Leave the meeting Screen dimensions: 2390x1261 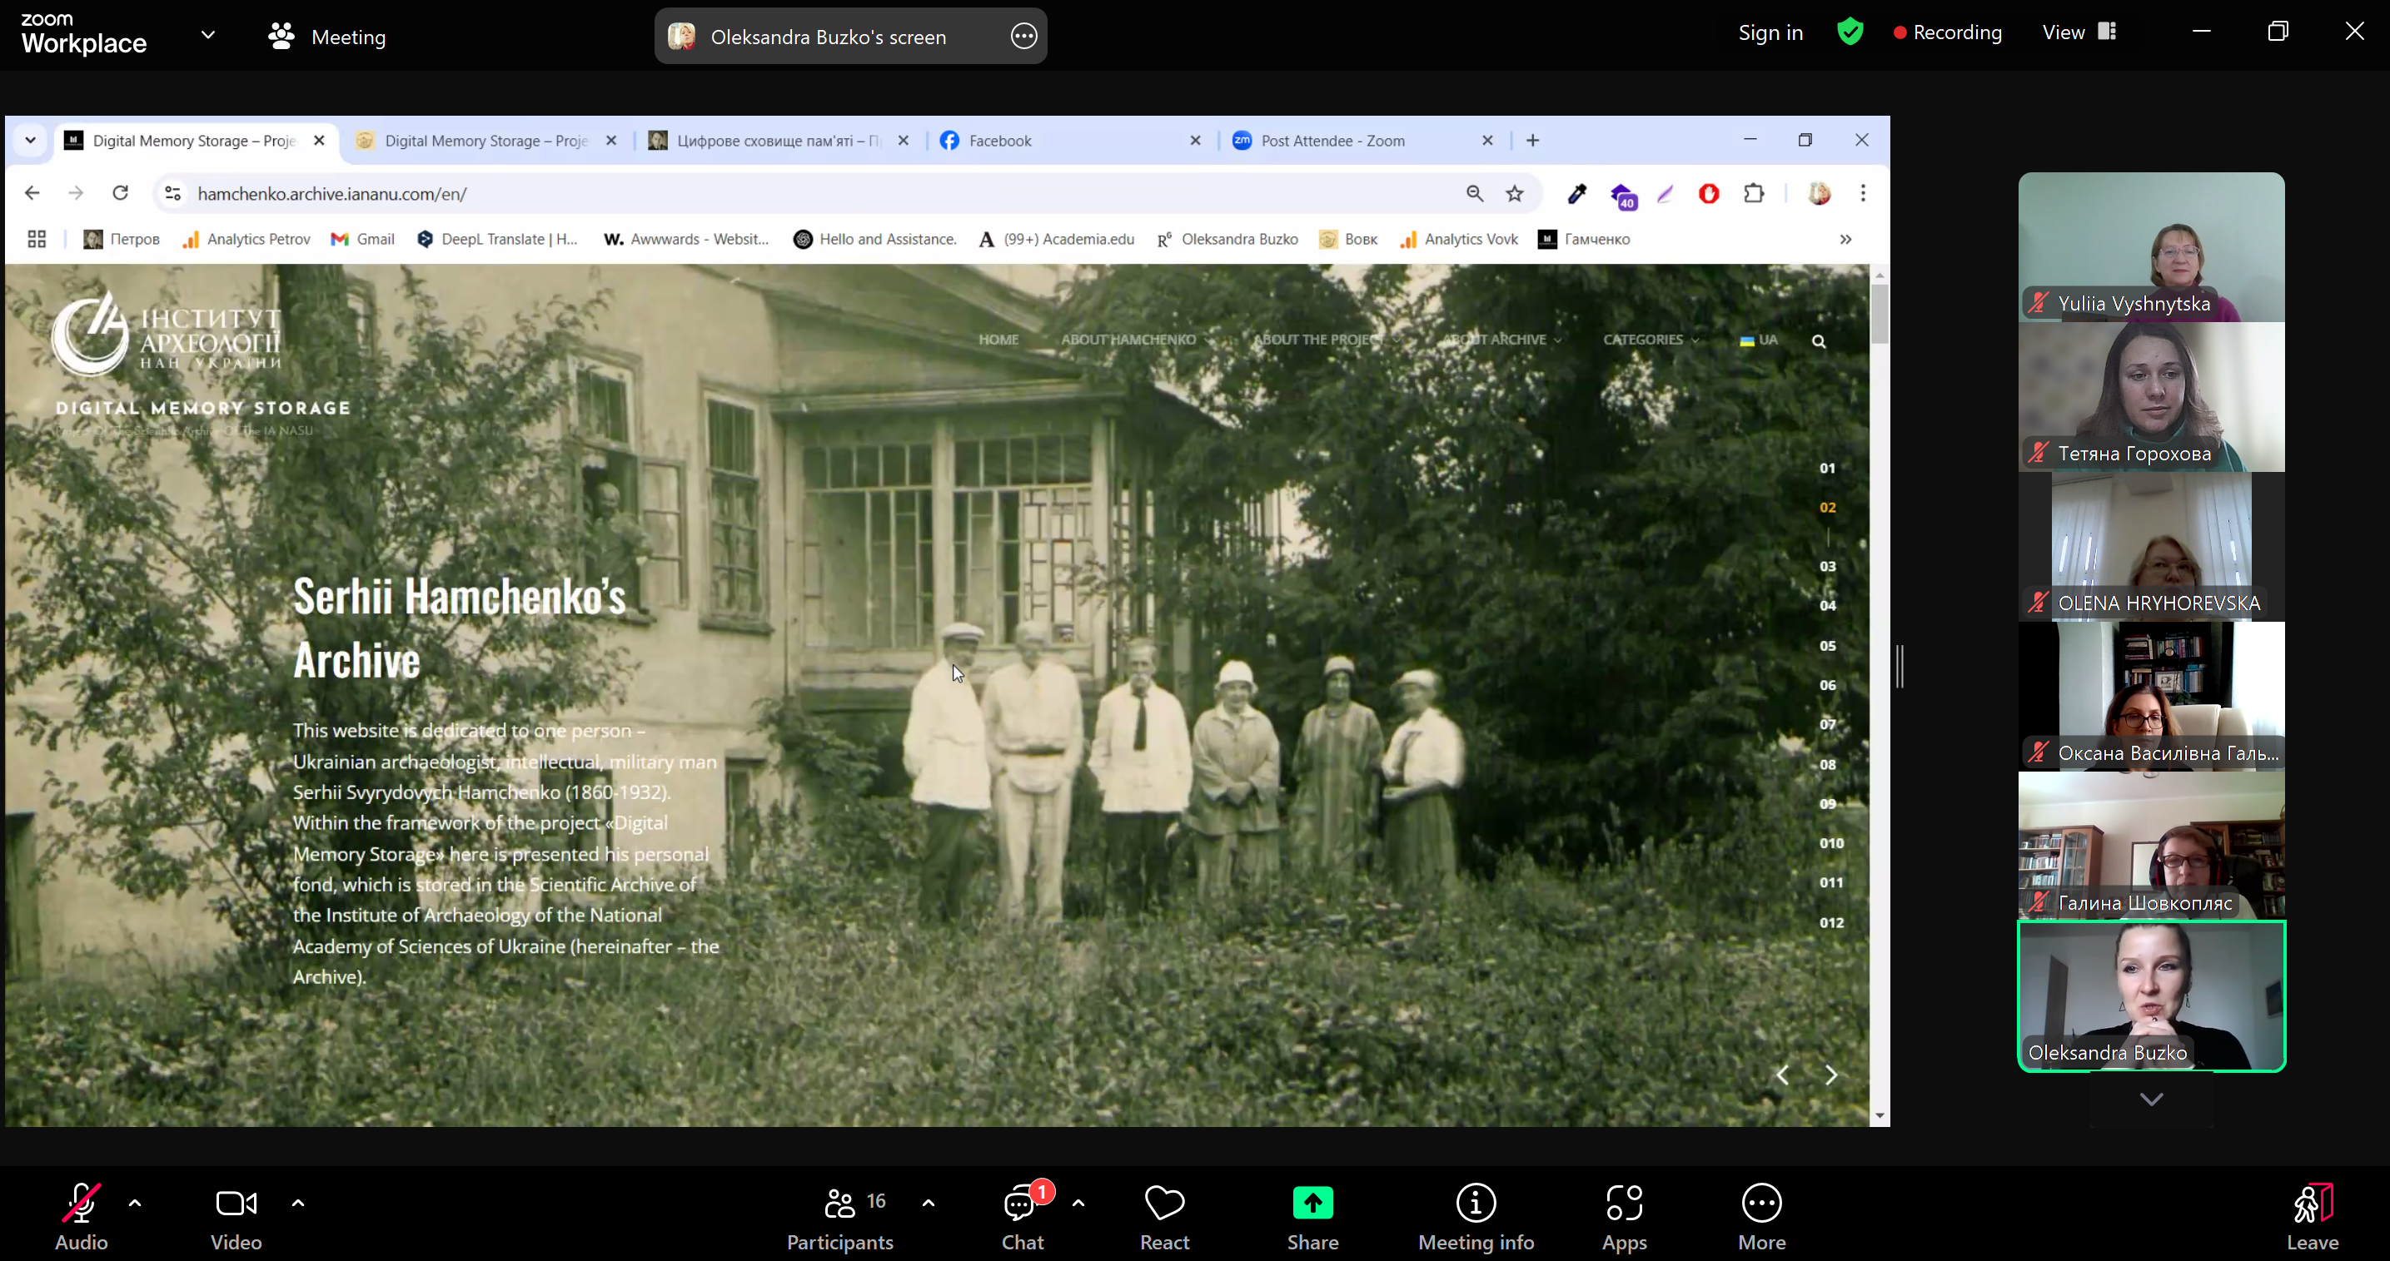pos(2312,1217)
